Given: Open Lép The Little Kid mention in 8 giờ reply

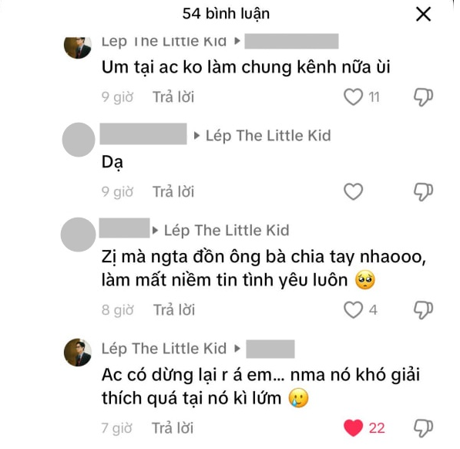Looking at the screenshot, I should point(227,230).
